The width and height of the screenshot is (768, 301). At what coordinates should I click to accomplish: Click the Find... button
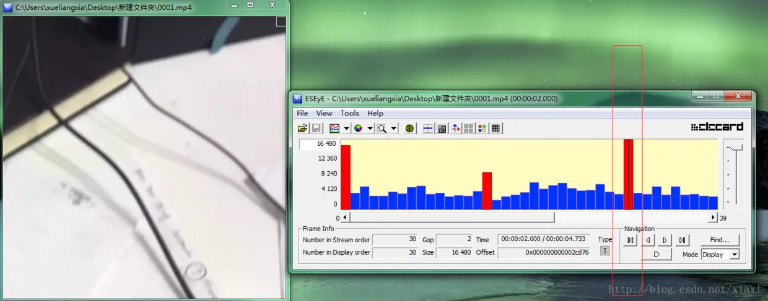[720, 240]
